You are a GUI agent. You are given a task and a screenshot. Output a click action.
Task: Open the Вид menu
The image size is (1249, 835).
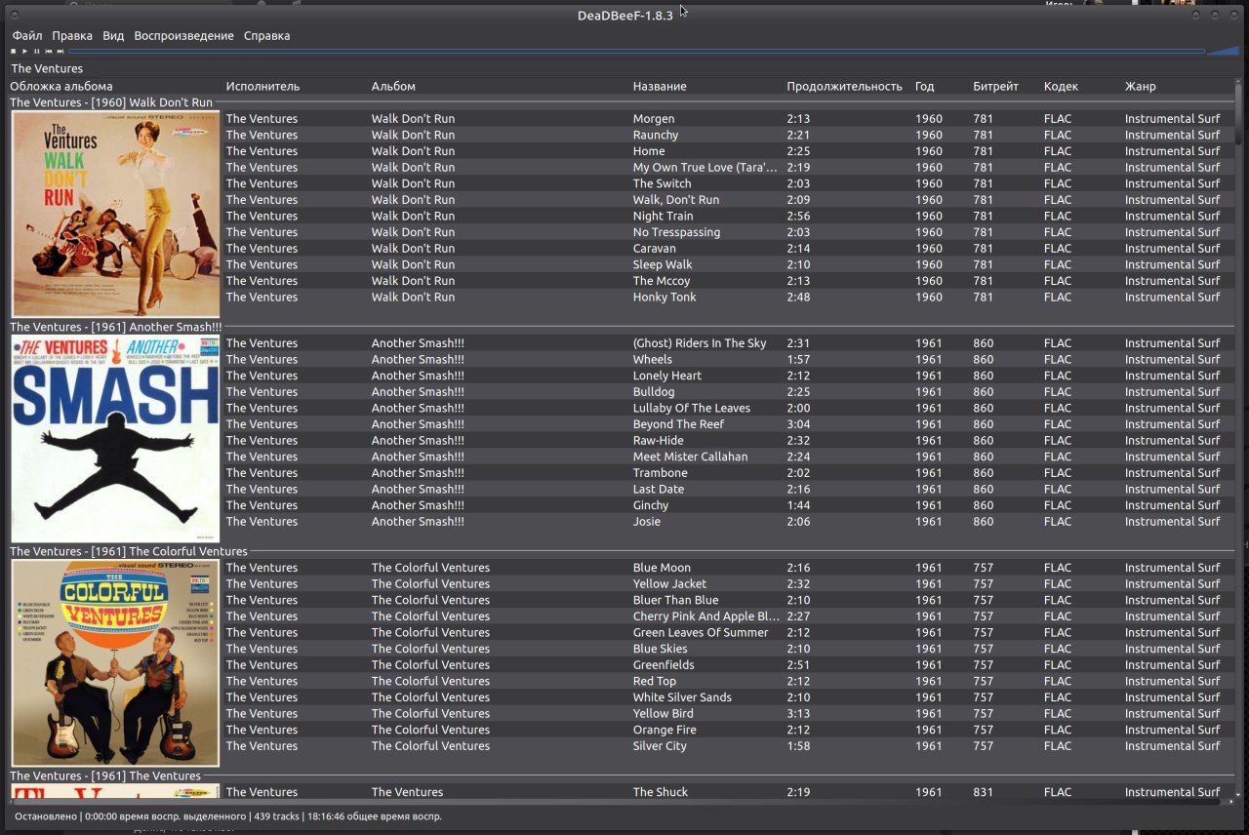point(113,35)
